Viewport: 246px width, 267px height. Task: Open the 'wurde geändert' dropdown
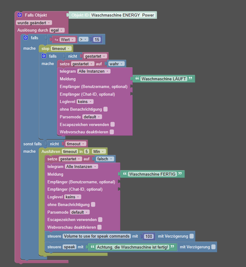click(x=34, y=23)
